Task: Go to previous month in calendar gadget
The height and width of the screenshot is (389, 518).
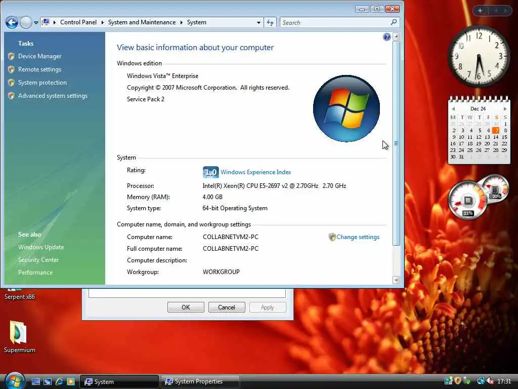Action: (x=454, y=108)
